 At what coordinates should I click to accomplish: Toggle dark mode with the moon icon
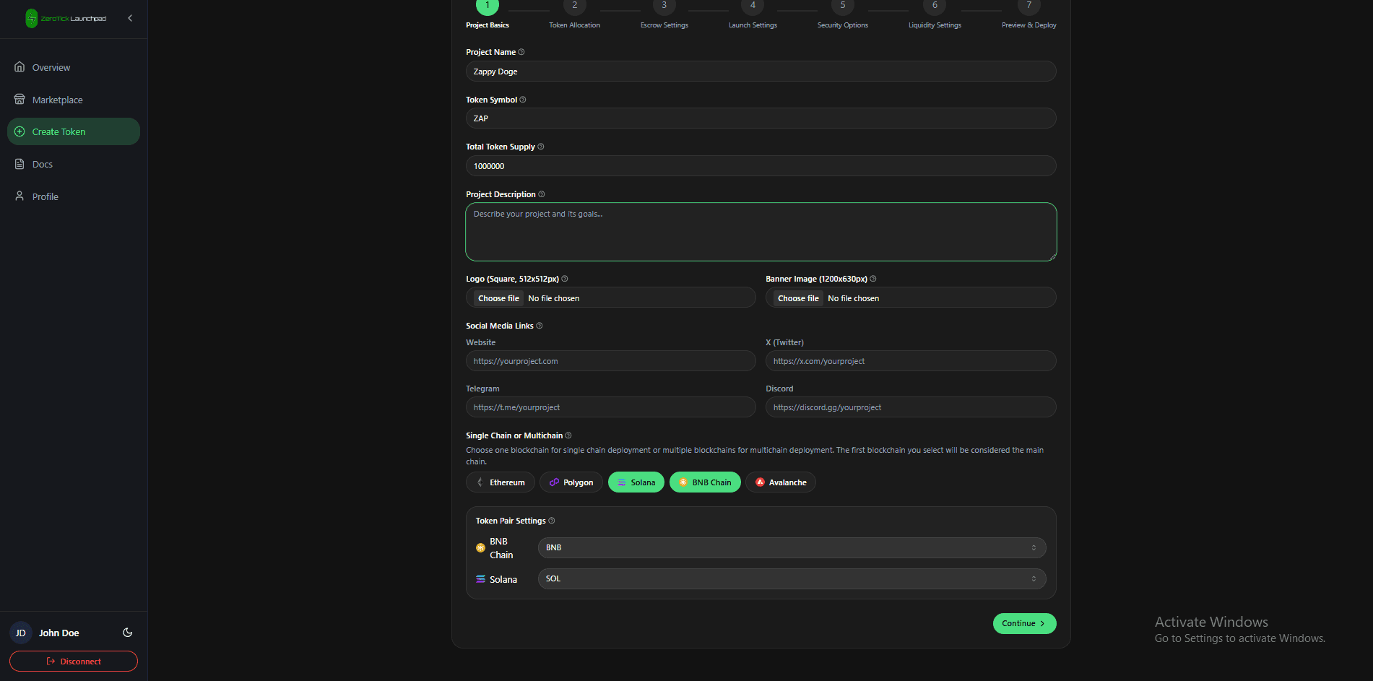(x=128, y=633)
